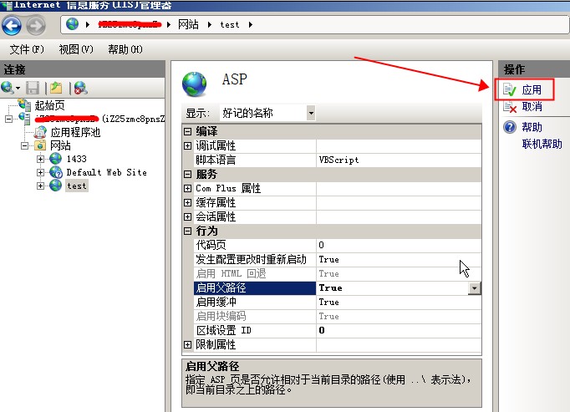
Task: Click the 代码页 value field
Action: 397,245
